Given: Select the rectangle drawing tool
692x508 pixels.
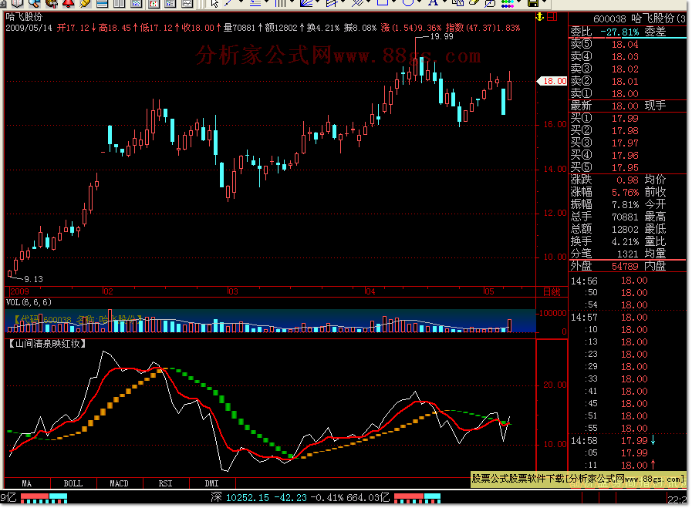Looking at the screenshot, I should (383, 2).
